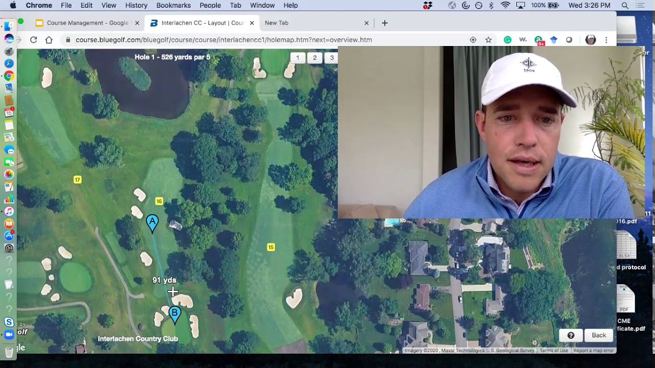Select the yellow hole 16 marker
Image resolution: width=655 pixels, height=368 pixels.
[159, 201]
